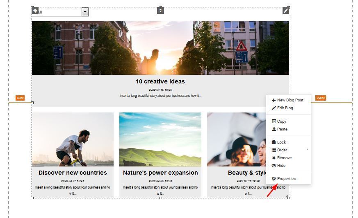Click the move handle icon on blog block
Image resolution: width=358 pixels, height=218 pixels.
pos(35,11)
